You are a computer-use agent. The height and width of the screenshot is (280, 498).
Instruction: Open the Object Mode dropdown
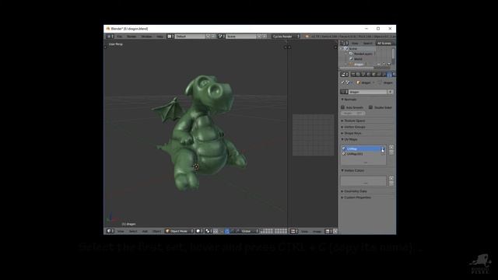[179, 231]
